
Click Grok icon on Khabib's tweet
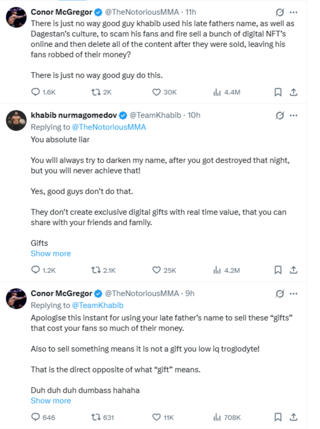coord(280,115)
